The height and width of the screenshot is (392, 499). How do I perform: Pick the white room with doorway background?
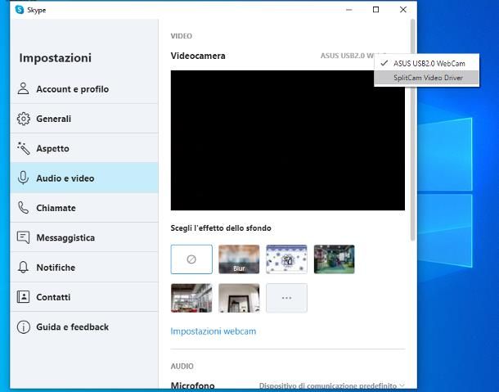pos(239,298)
